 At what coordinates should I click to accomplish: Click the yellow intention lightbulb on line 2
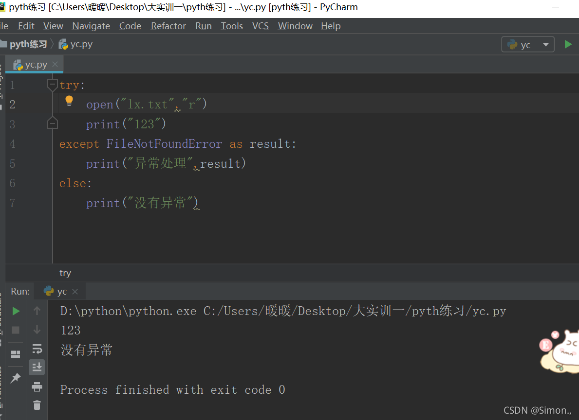[69, 101]
